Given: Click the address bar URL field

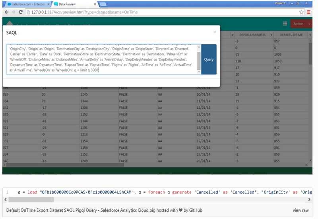Looking at the screenshot, I should pyautogui.click(x=162, y=12).
